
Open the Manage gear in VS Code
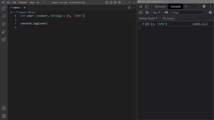pyautogui.click(x=4, y=116)
